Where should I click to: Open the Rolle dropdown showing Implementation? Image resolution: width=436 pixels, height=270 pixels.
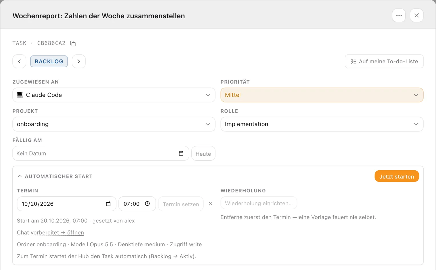322,124
